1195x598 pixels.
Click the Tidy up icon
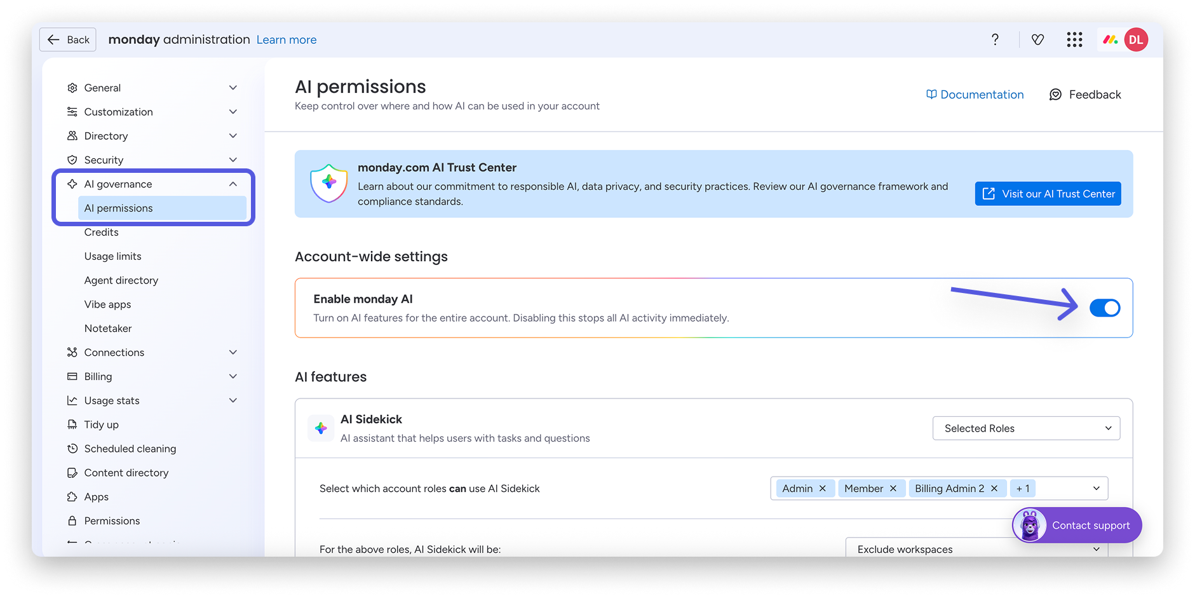72,425
